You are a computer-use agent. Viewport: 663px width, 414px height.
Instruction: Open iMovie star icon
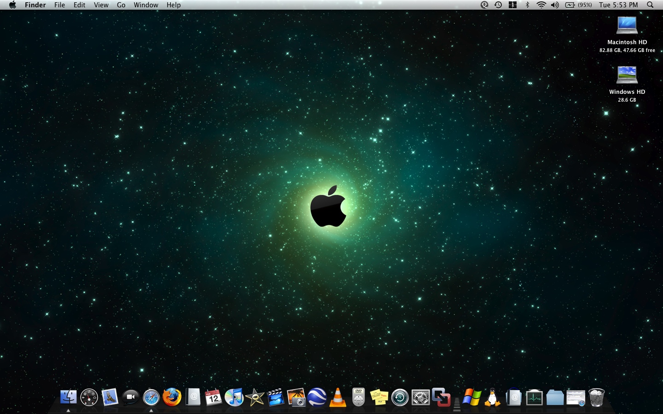tap(255, 397)
